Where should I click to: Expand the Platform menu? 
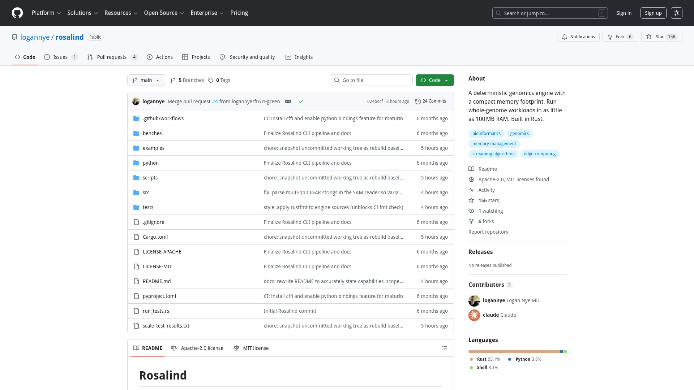[46, 13]
